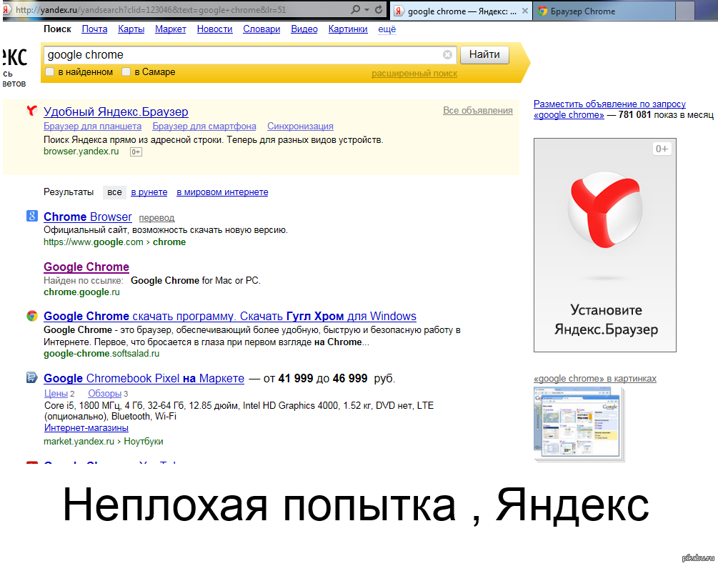The height and width of the screenshot is (566, 718).
Task: Click the google-chrome.softsalad.ru green URL
Action: pyautogui.click(x=101, y=354)
